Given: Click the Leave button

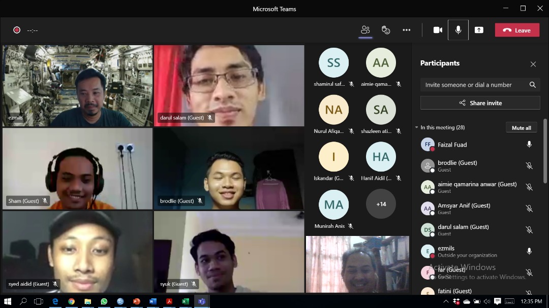Looking at the screenshot, I should tap(517, 30).
